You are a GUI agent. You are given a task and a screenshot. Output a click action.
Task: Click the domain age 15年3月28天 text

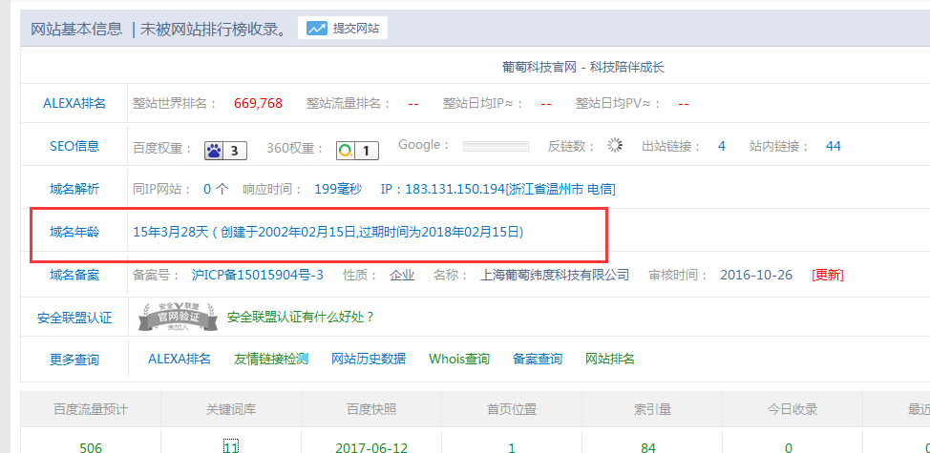pyautogui.click(x=170, y=232)
